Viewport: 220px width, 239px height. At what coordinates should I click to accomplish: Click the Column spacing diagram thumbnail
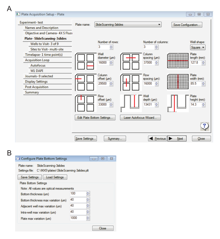131,61
